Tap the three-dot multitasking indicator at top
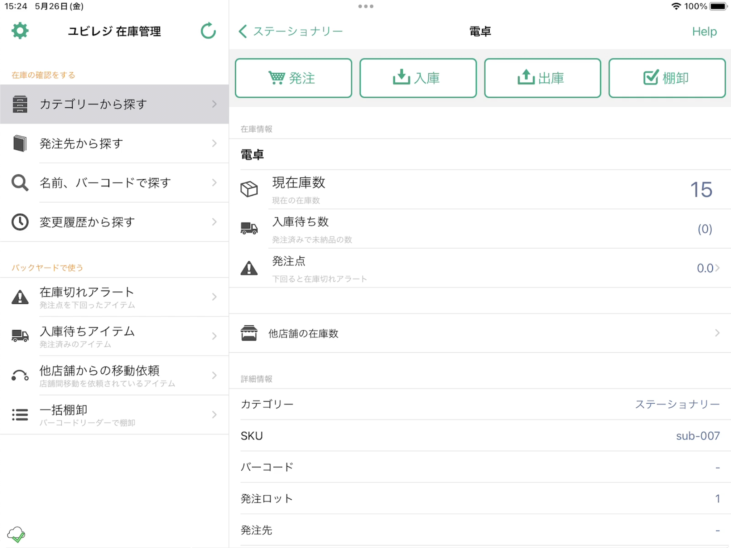 366,6
